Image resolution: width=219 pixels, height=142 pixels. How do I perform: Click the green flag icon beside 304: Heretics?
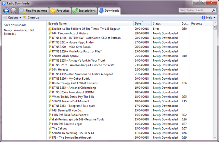pyautogui.click(x=50, y=69)
